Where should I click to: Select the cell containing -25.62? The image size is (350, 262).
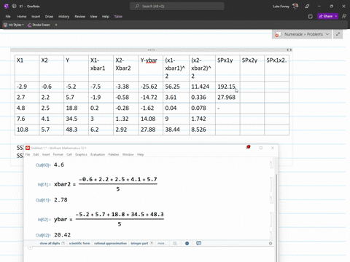click(151, 87)
